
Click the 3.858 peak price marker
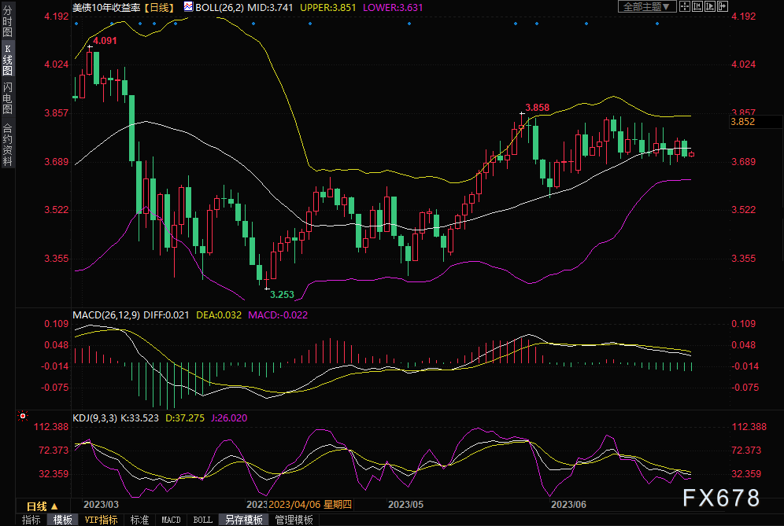click(x=537, y=108)
